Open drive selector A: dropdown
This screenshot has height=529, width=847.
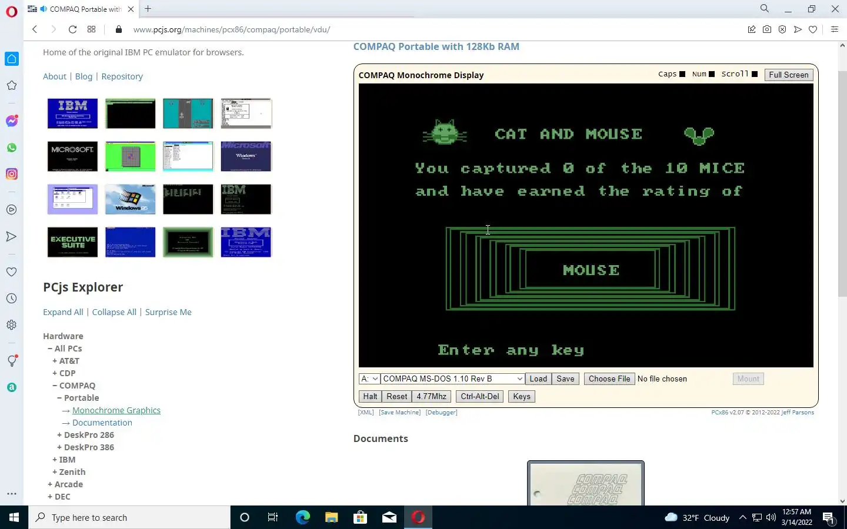[x=369, y=379]
